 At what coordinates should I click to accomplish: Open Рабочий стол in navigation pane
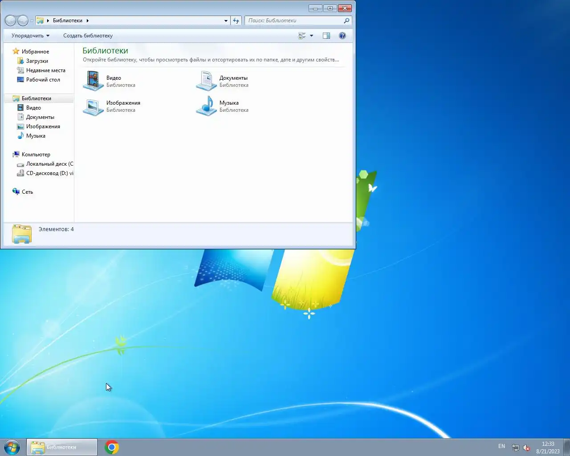[x=43, y=80]
